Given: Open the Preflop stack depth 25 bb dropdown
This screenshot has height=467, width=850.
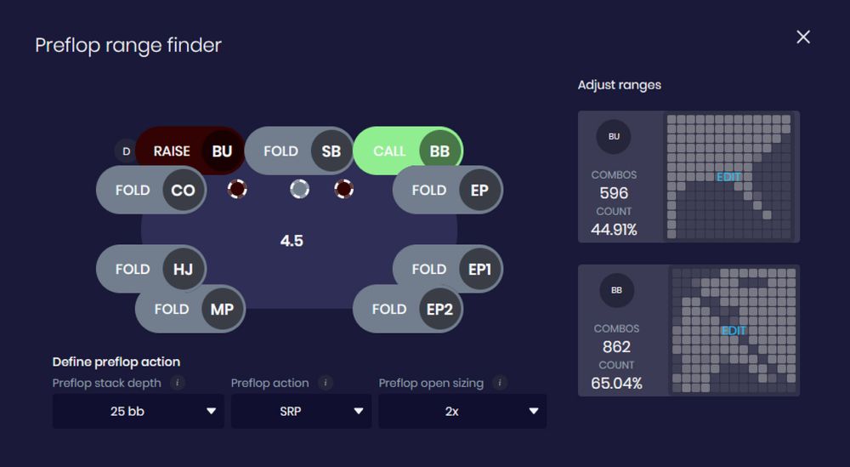Looking at the screenshot, I should click(x=139, y=411).
